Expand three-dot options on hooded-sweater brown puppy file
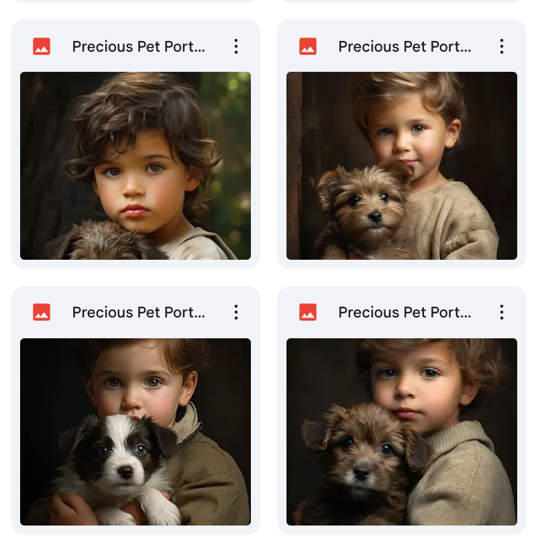Viewport: 534px width, 545px height. click(x=502, y=312)
